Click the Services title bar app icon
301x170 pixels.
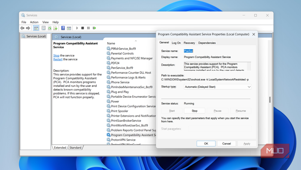coord(23,15)
